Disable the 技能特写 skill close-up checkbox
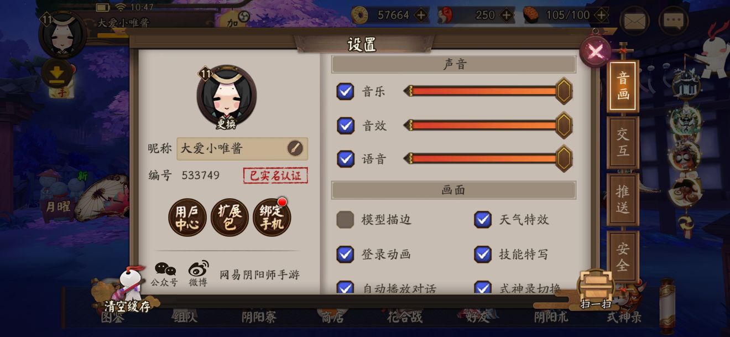The image size is (730, 337). coord(483,254)
